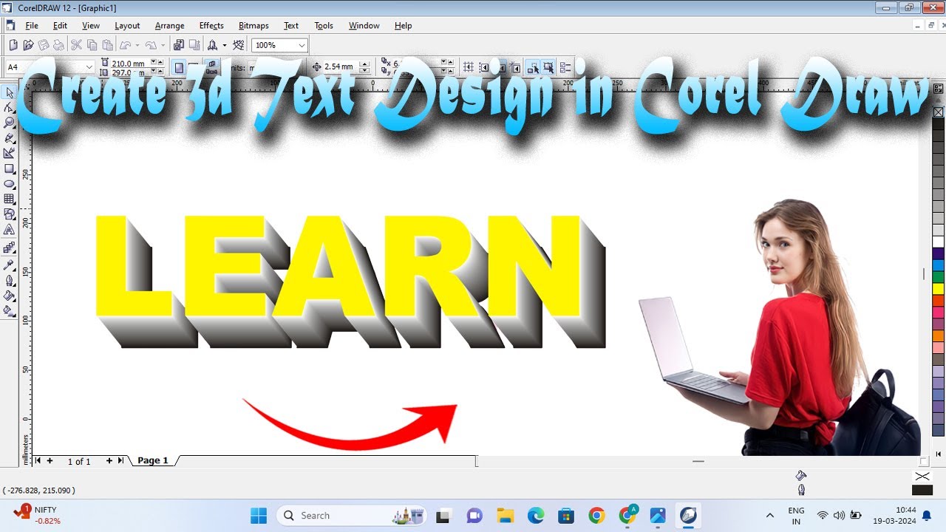Expand the Application Launcher dropdown arrow
Screen dimensions: 946x532
(225, 45)
